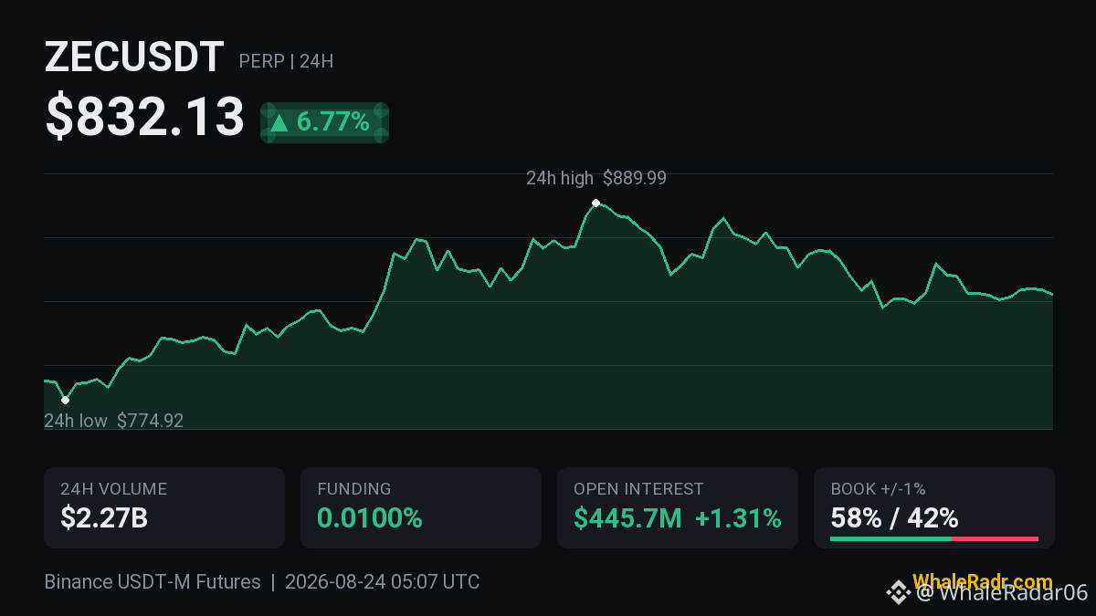
Task: Select the 24h high chart marker dot
Action: pos(595,203)
